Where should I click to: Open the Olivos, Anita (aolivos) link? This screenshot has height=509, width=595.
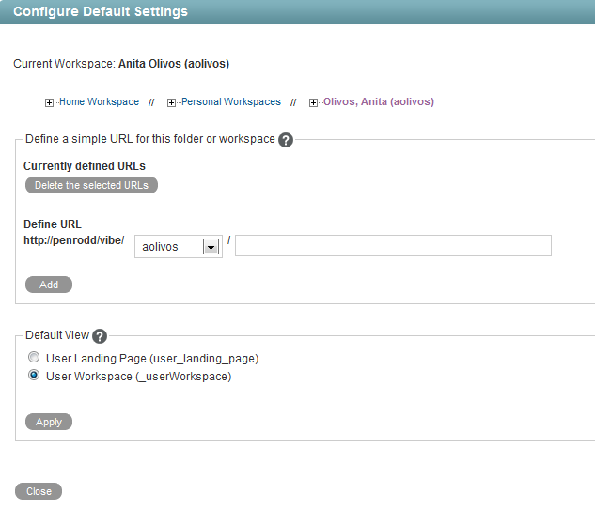378,101
